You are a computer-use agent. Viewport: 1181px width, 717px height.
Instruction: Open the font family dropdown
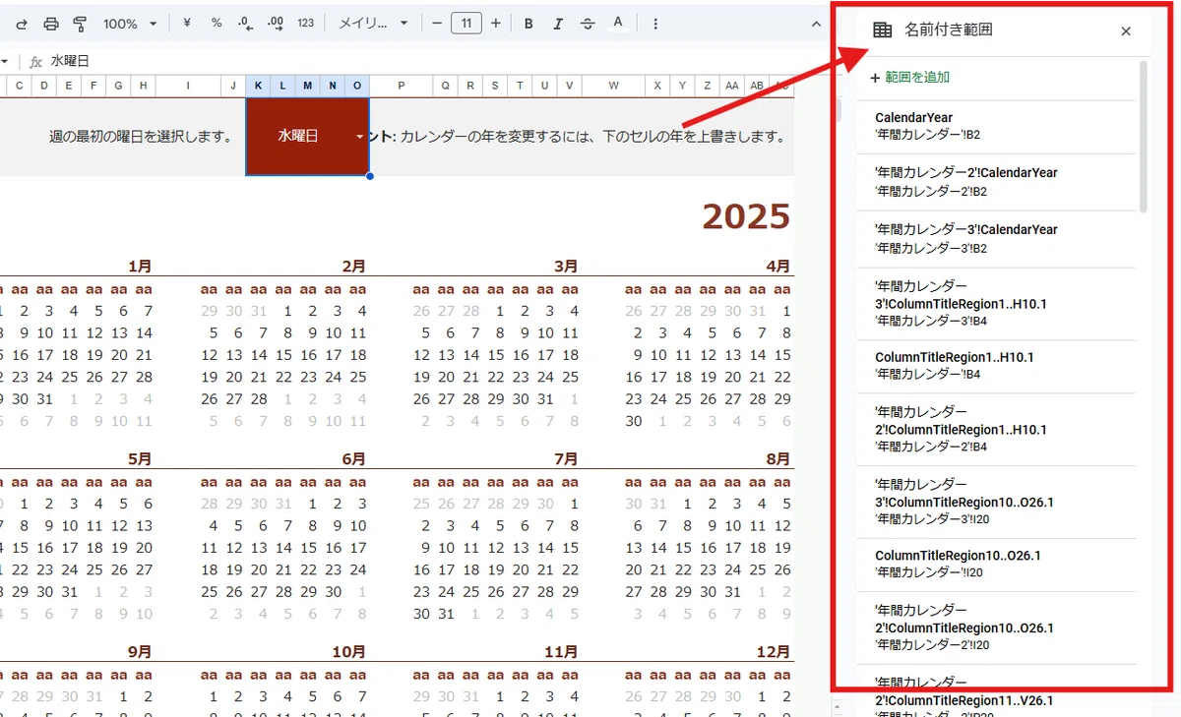(x=373, y=24)
